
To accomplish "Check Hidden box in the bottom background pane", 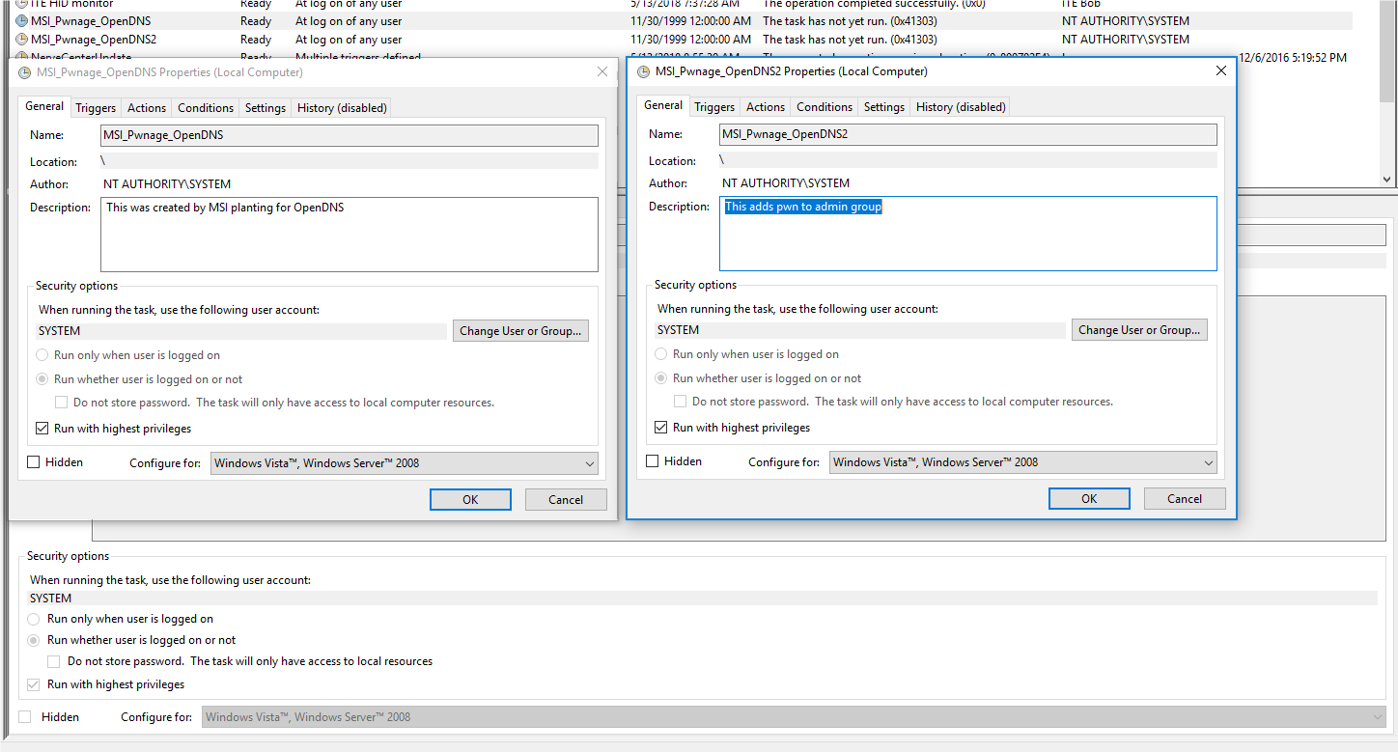I will point(25,717).
